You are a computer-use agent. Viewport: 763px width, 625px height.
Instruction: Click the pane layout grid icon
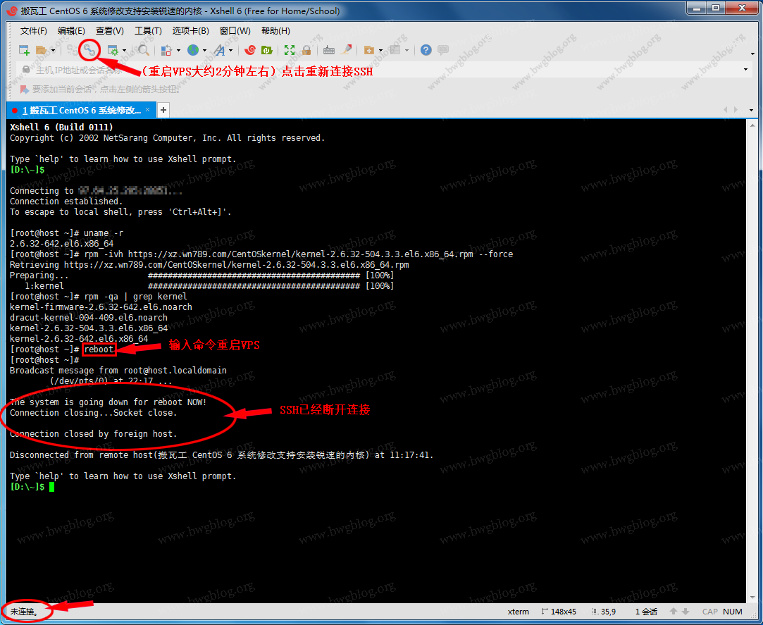click(395, 49)
